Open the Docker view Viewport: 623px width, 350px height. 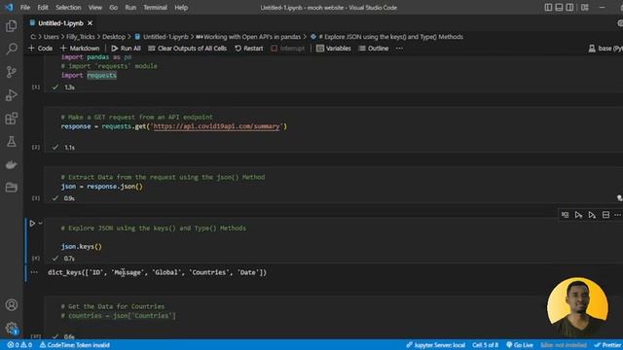(11, 164)
